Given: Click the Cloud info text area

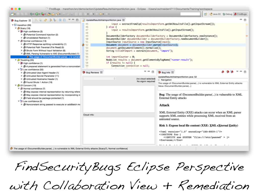Looking at the screenshot, I should [x=119, y=130].
